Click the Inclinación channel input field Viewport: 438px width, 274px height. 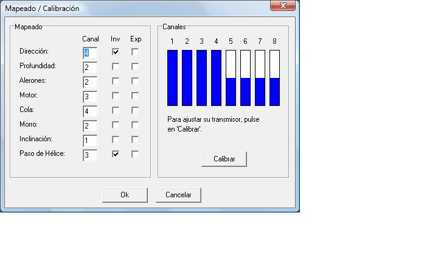[90, 140]
